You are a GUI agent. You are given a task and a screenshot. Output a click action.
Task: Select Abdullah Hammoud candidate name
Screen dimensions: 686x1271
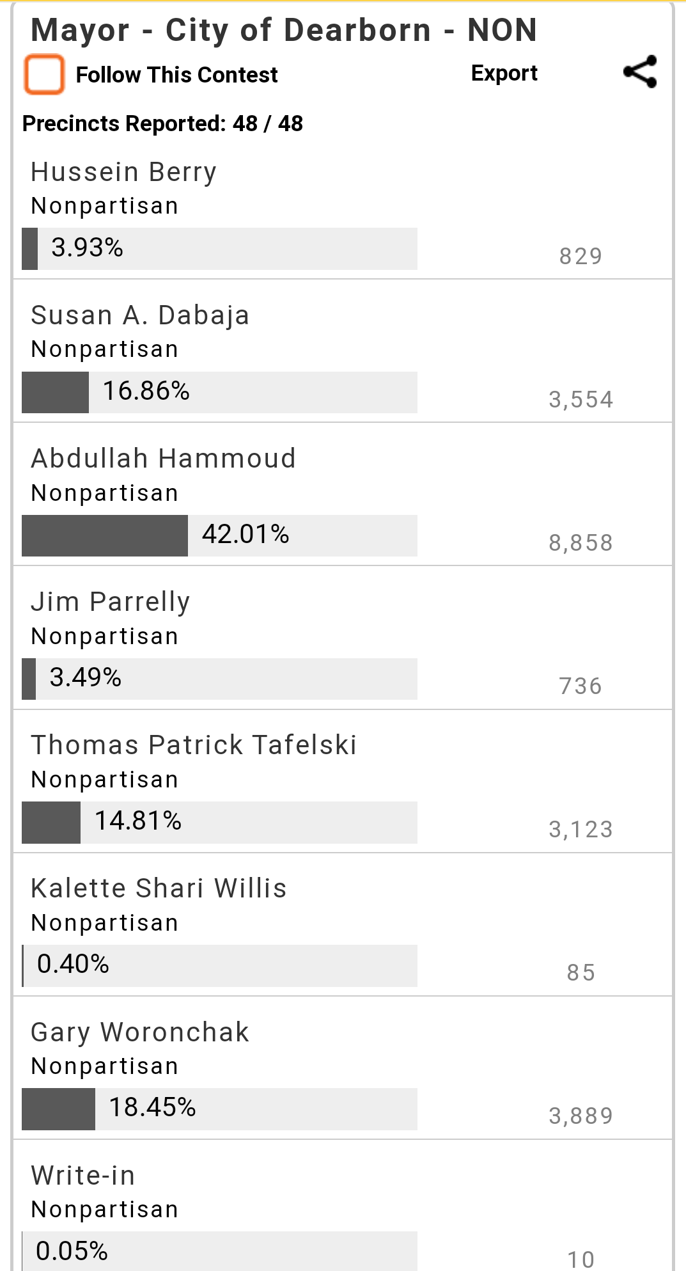pyautogui.click(x=163, y=459)
